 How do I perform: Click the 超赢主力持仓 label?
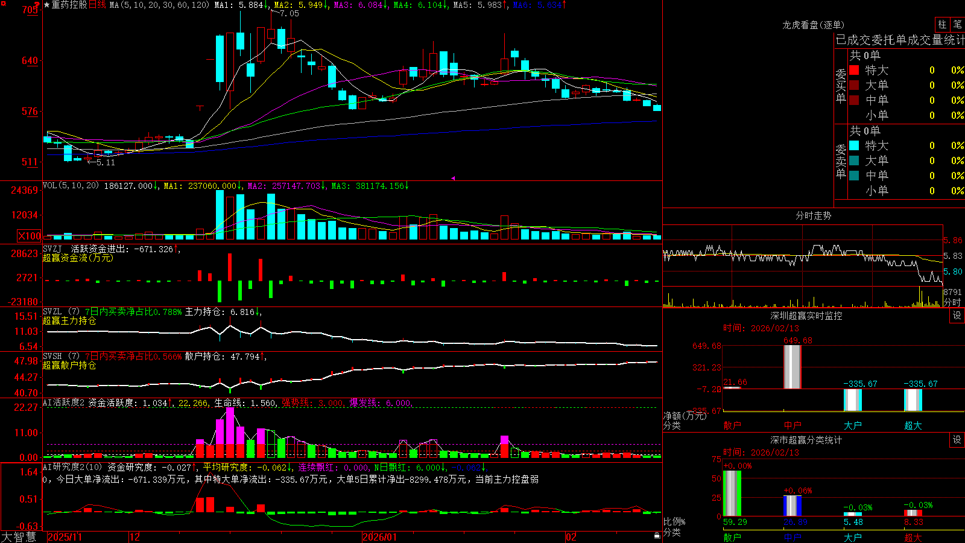69,320
